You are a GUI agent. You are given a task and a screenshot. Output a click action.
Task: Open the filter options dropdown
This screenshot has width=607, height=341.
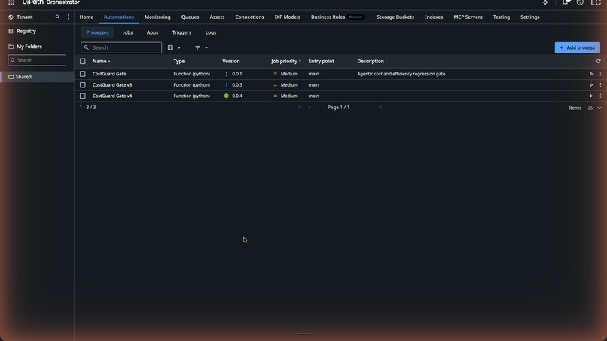201,47
